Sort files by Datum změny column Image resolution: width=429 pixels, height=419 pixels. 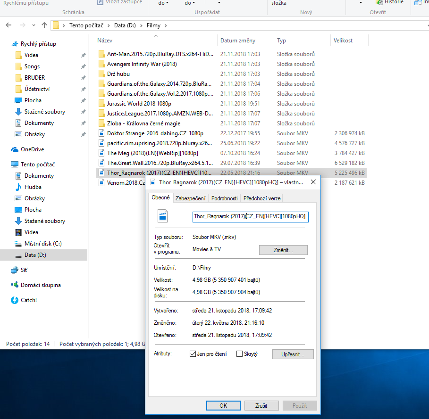[238, 41]
